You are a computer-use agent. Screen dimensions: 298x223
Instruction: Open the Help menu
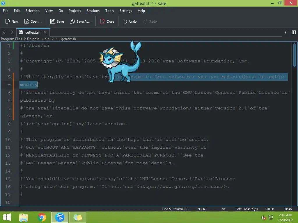pos(141,11)
